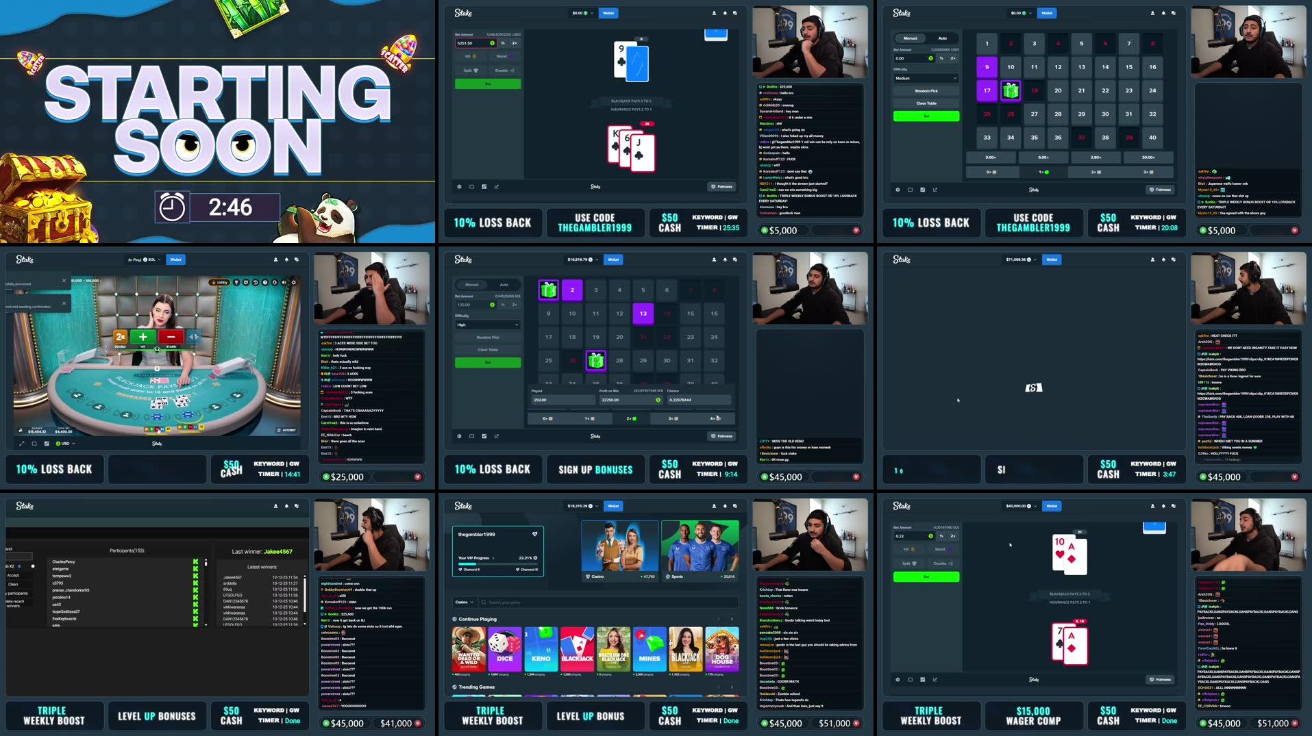1312x736 pixels.
Task: Click the Random Pick button
Action: coord(926,91)
